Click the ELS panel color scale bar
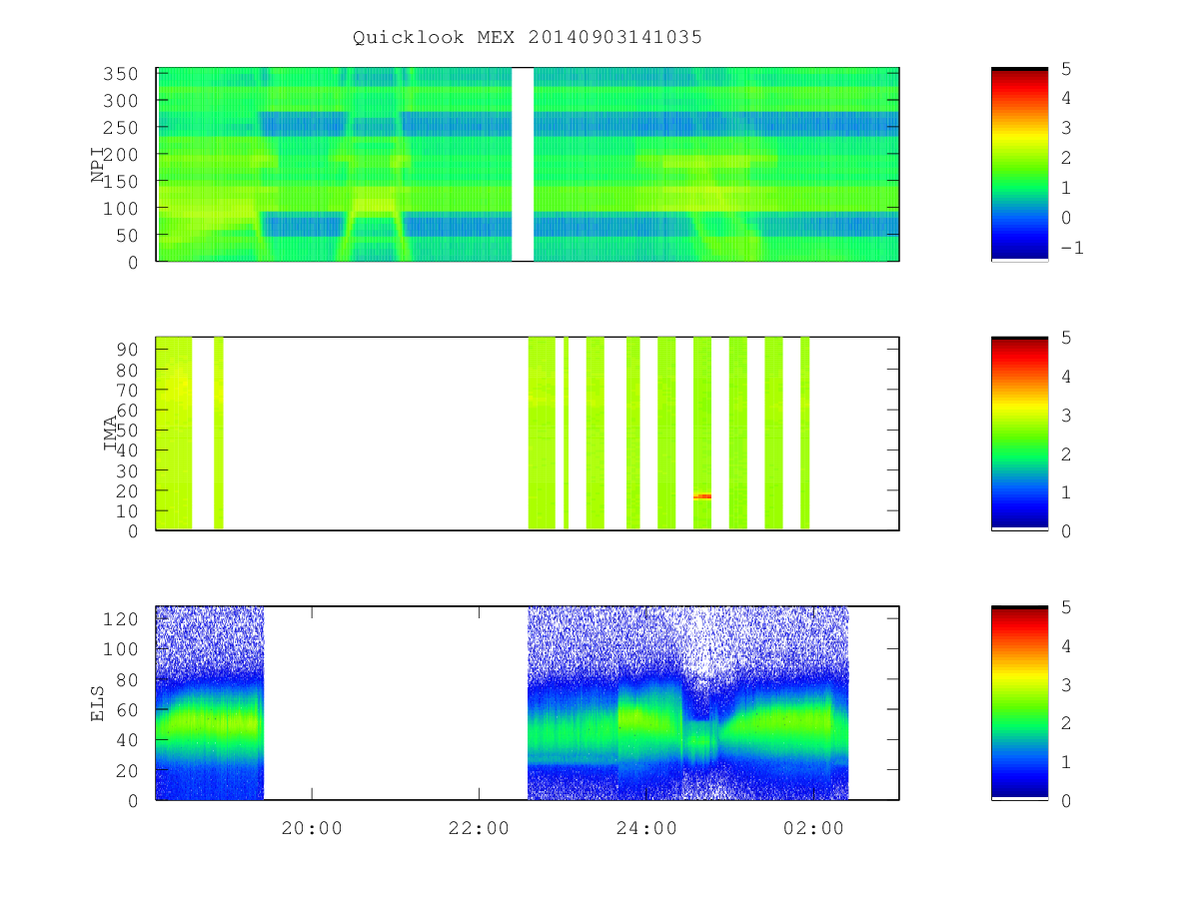Screen dimensions: 1199x899 pyautogui.click(x=1019, y=702)
